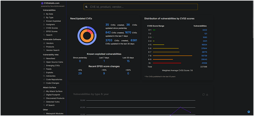Image resolution: width=254 pixels, height=116 pixels.
Task: Click the 35 CVEs created count
Action: coord(107,25)
